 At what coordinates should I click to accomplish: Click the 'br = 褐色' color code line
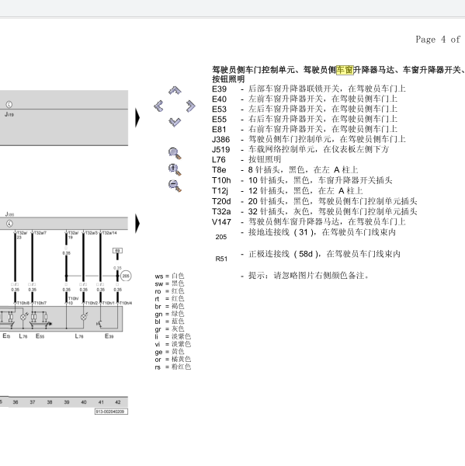click(x=170, y=307)
